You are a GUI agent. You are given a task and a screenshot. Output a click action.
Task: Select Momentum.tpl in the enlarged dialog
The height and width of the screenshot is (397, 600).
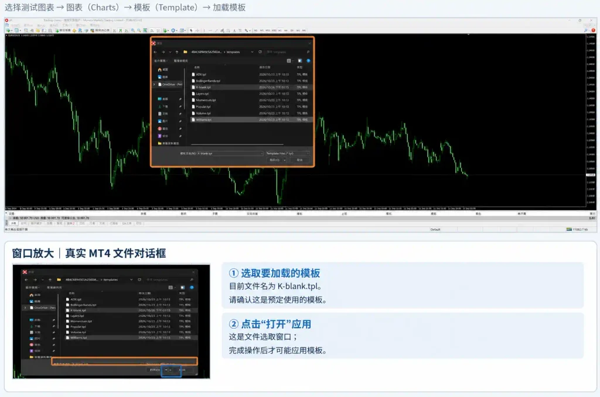[x=131, y=322]
